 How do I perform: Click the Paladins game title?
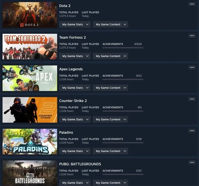(66, 133)
